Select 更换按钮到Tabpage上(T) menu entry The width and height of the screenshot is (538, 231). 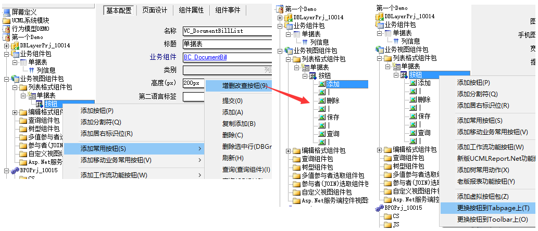coord(489,208)
